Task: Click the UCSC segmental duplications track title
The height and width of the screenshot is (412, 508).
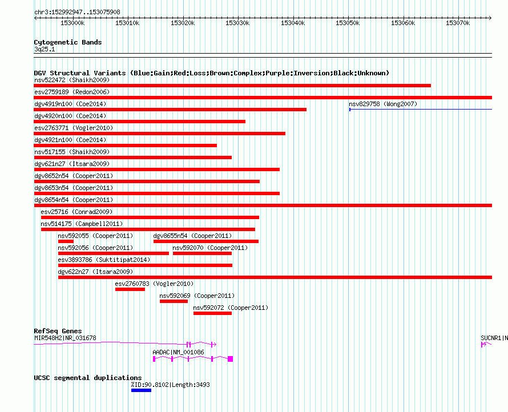Action: (88, 378)
